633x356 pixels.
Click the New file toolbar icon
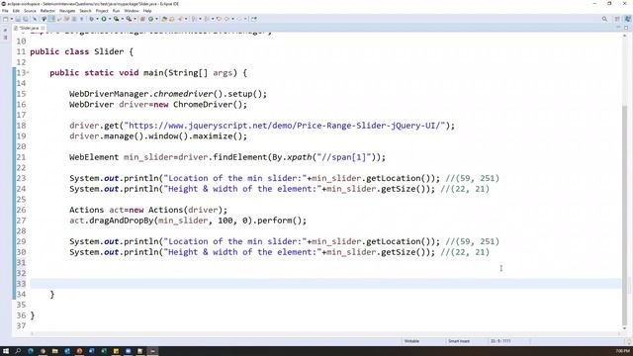pos(6,19)
